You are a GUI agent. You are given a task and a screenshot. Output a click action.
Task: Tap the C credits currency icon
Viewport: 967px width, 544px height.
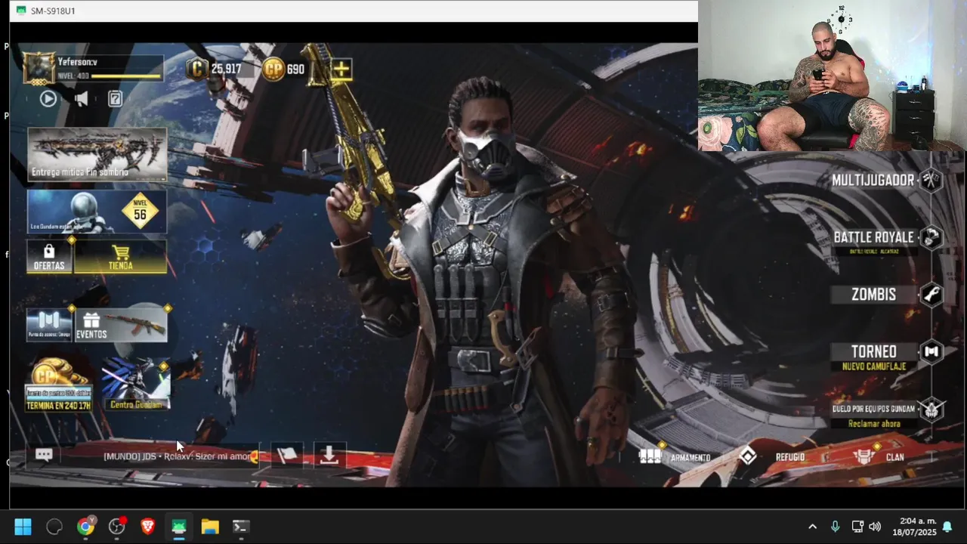[x=197, y=70]
